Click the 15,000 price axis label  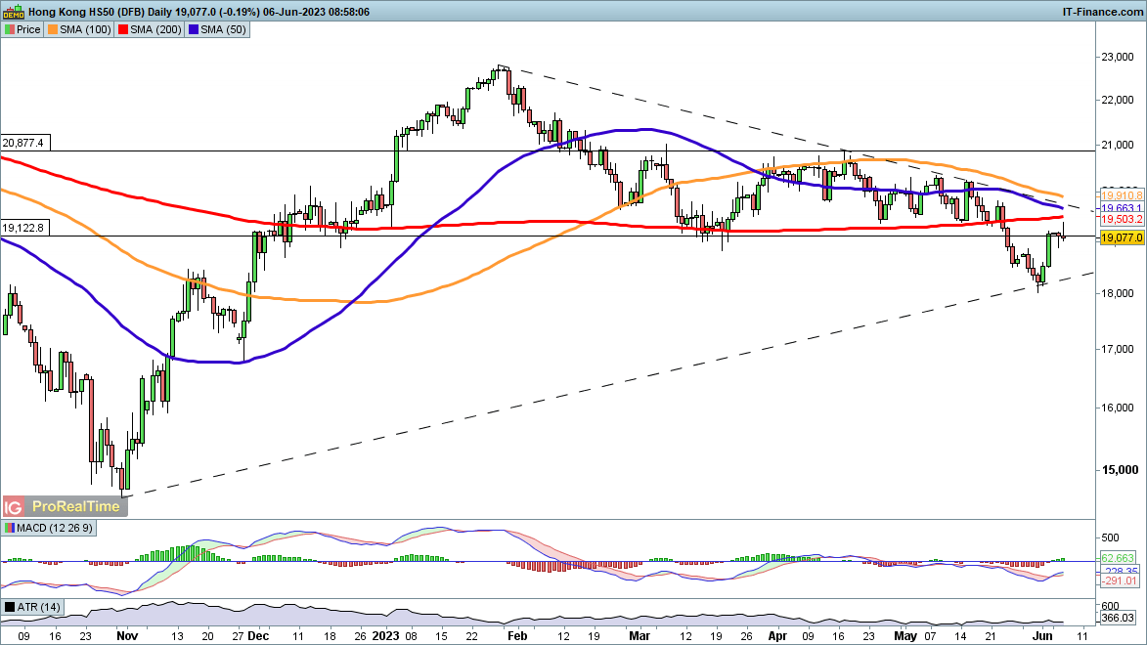pyautogui.click(x=1120, y=470)
